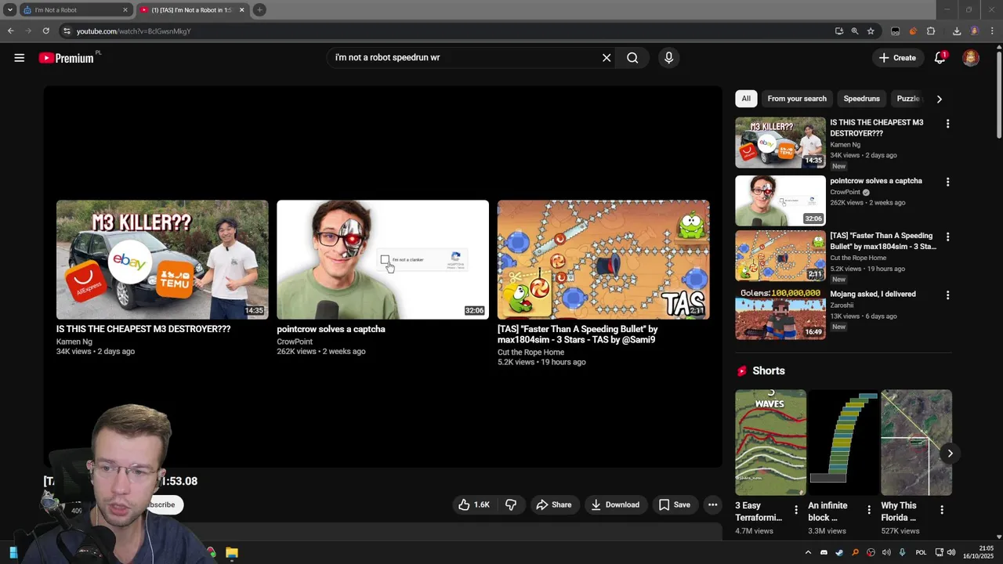Viewport: 1003px width, 564px height.
Task: Open the 3 WAVES short thumbnail
Action: (x=770, y=443)
